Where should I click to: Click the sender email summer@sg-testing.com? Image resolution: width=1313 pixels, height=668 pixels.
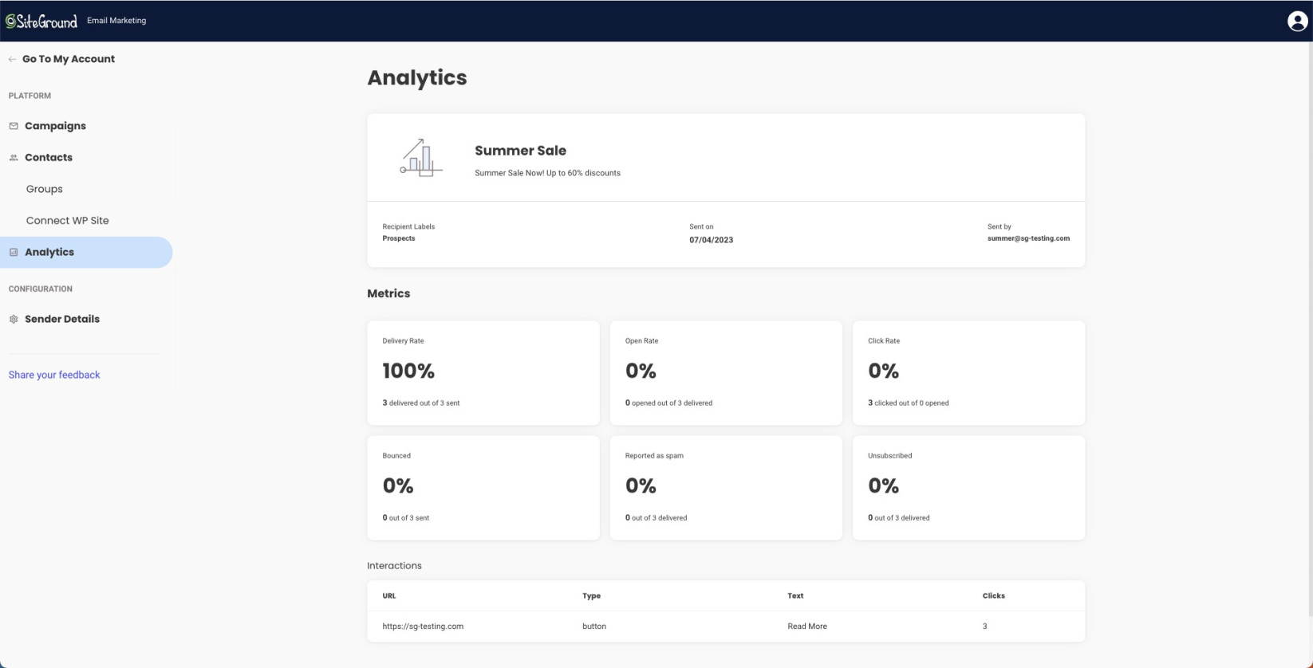pos(1028,238)
